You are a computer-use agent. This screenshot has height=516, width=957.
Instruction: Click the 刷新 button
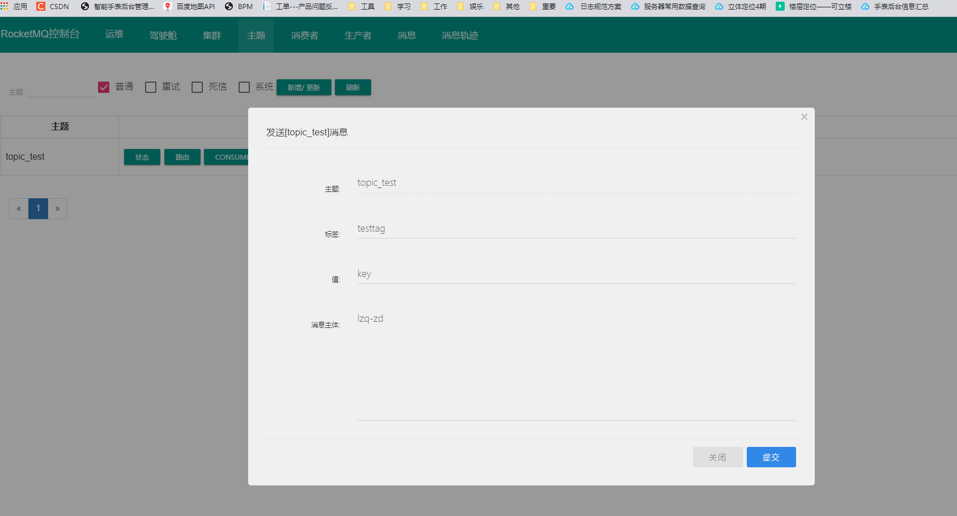[x=353, y=87]
